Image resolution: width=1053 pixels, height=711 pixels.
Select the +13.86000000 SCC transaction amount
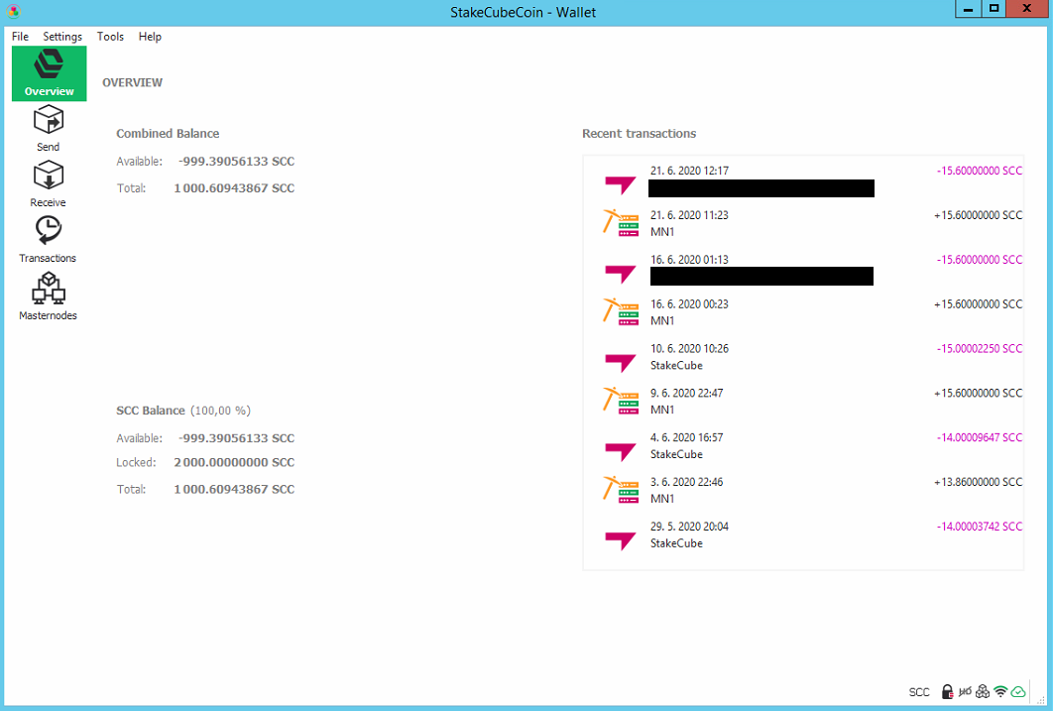[x=978, y=481]
